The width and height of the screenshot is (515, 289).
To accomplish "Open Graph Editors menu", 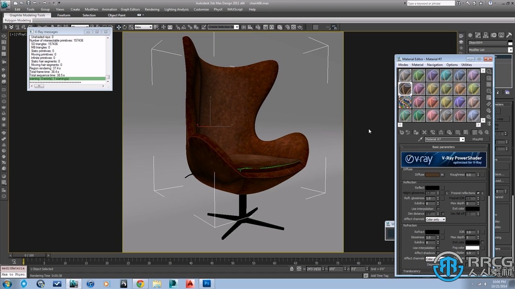I will tap(130, 9).
